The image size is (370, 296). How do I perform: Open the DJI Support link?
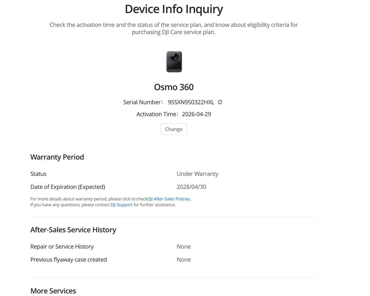point(121,205)
